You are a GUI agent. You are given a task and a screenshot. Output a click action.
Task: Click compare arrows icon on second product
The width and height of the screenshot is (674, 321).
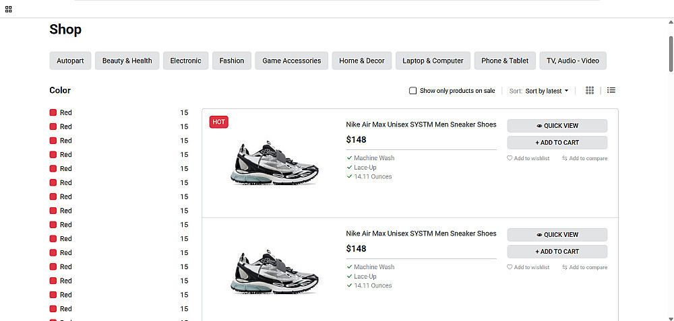(x=565, y=268)
